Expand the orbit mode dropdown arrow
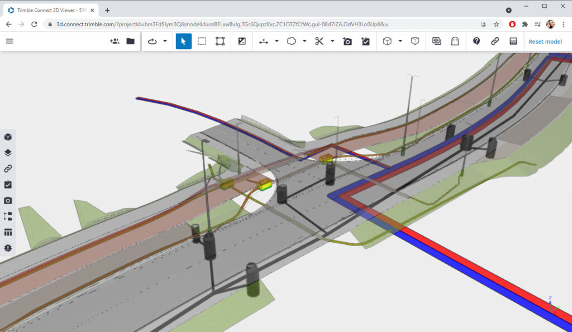This screenshot has height=332, width=572. 165,41
